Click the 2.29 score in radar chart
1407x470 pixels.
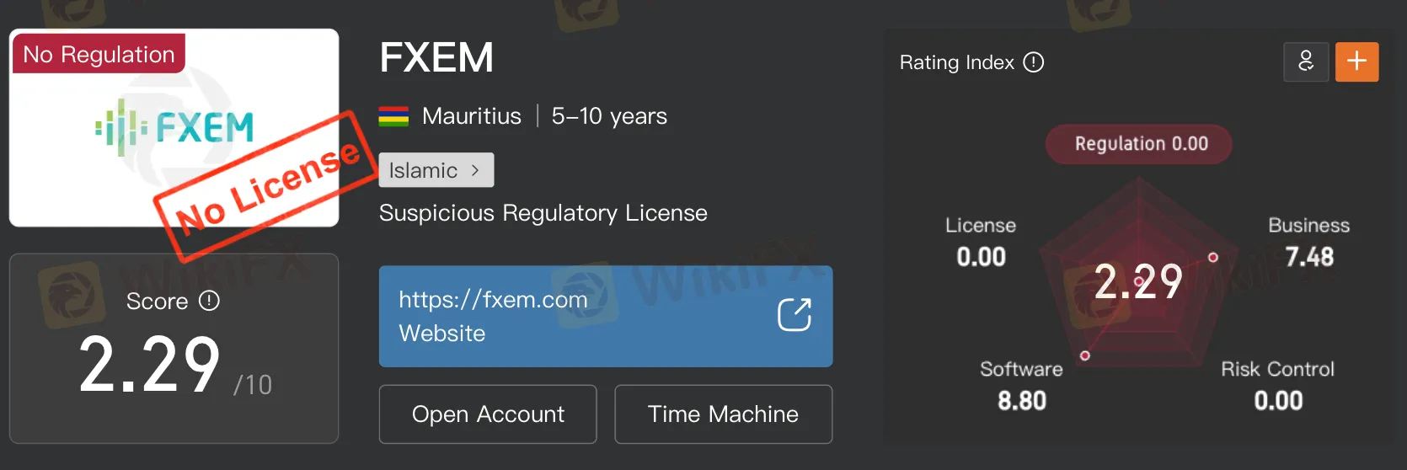click(x=1138, y=281)
